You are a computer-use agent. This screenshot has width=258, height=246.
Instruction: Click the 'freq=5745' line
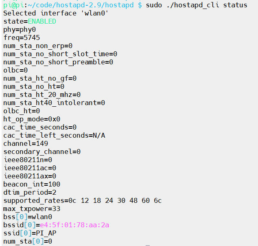tap(22, 37)
